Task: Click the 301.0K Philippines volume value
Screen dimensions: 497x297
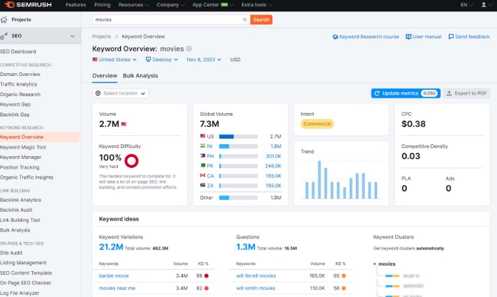Action: (273, 156)
